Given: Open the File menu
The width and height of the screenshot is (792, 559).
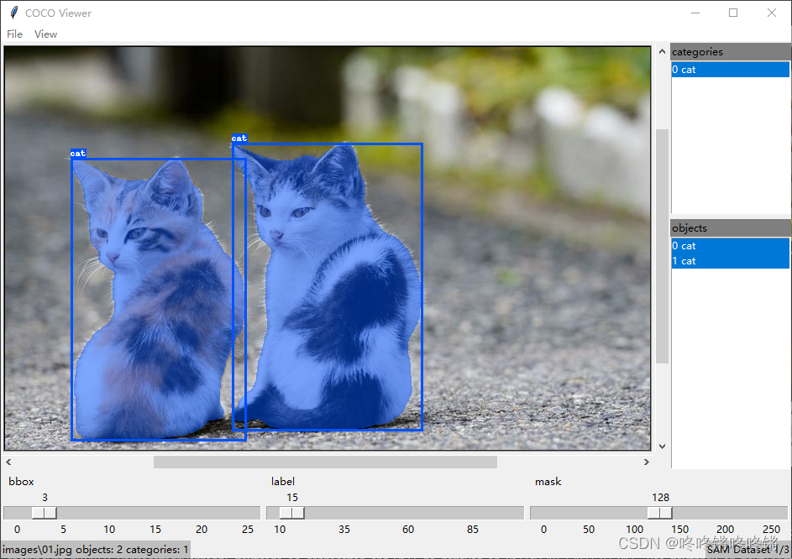Looking at the screenshot, I should click(14, 34).
